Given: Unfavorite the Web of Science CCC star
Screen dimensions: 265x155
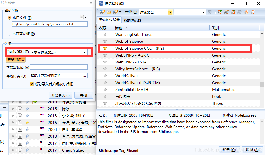Looking at the screenshot, I should [105, 48].
